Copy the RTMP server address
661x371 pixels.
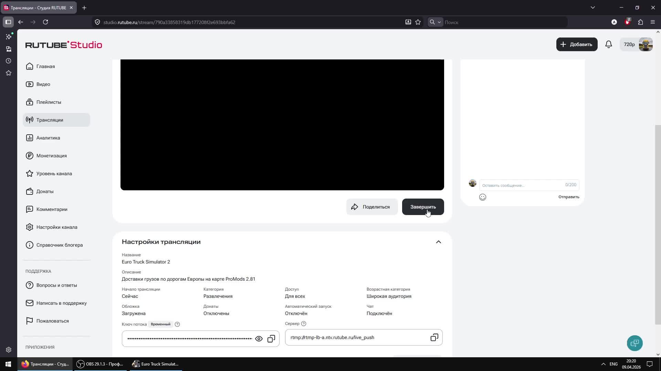pos(434,337)
